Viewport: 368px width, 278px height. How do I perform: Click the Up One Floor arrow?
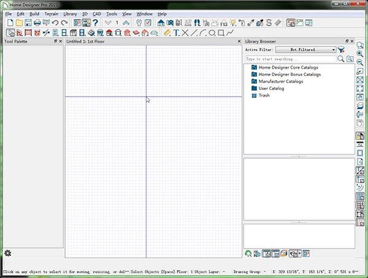click(126, 23)
